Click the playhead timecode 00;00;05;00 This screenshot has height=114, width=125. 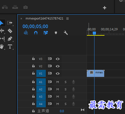pyautogui.click(x=35, y=26)
